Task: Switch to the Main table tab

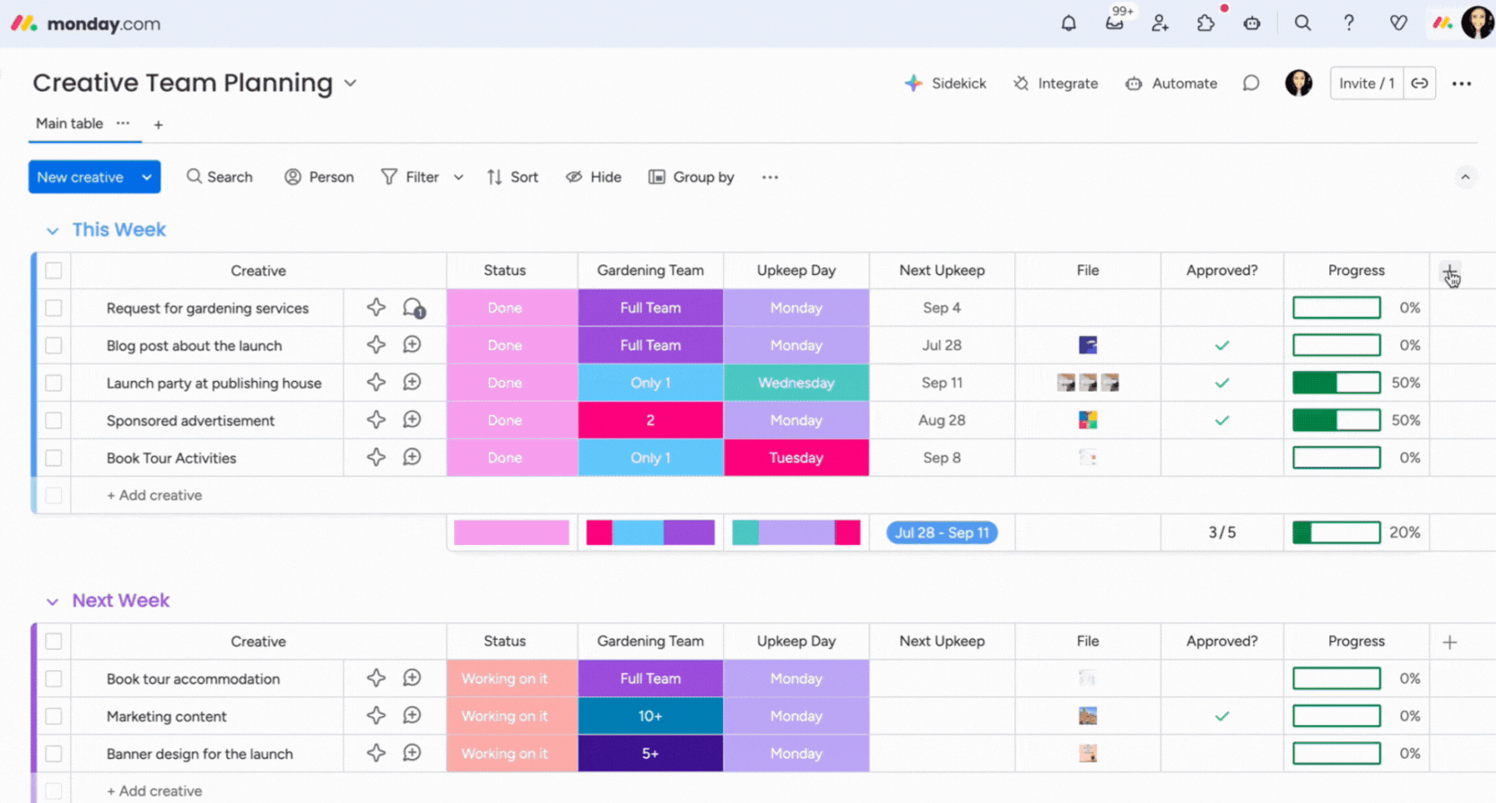Action: point(69,124)
